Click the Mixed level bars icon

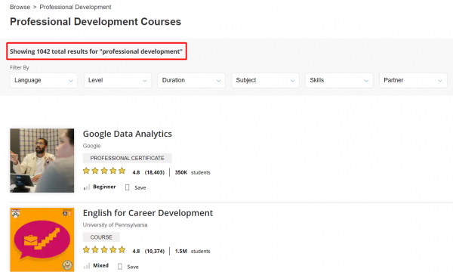(87, 266)
